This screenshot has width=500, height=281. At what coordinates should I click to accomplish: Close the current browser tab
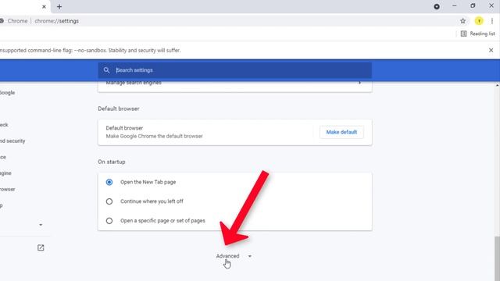pyautogui.click(x=44, y=7)
